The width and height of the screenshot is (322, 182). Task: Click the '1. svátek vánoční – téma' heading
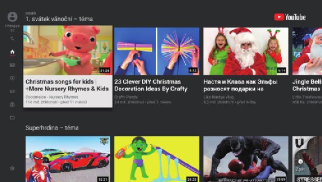point(59,19)
